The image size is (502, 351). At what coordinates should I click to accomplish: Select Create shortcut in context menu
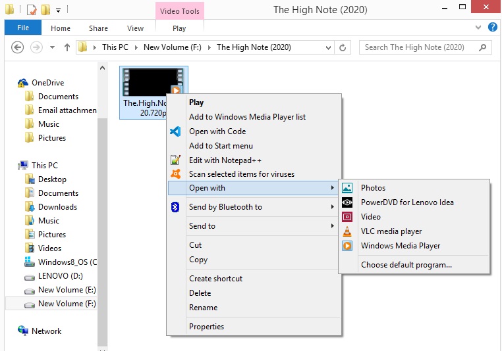pyautogui.click(x=254, y=279)
